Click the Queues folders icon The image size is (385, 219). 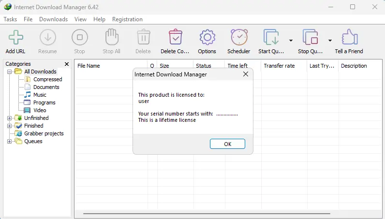[x=18, y=141]
